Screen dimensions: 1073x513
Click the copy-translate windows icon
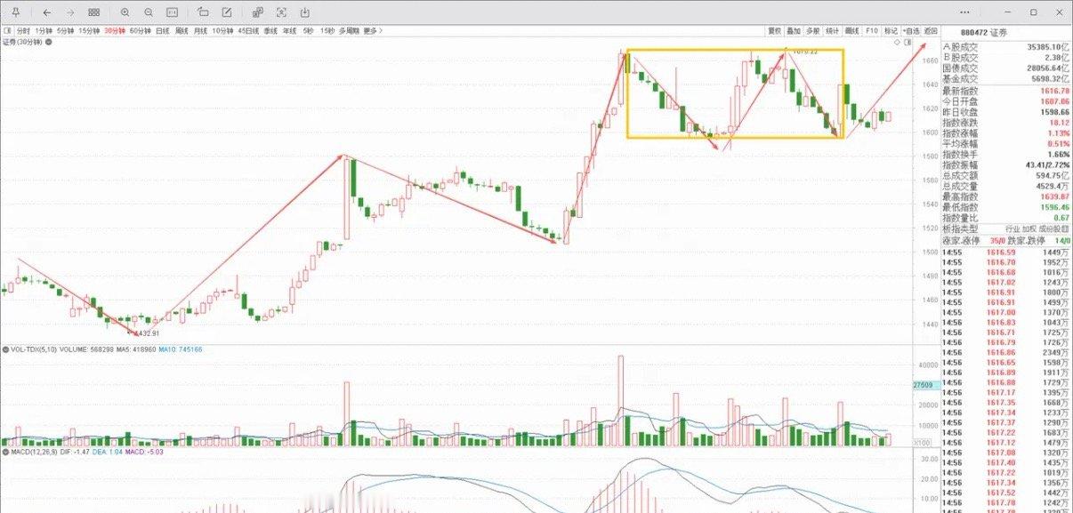coord(258,12)
